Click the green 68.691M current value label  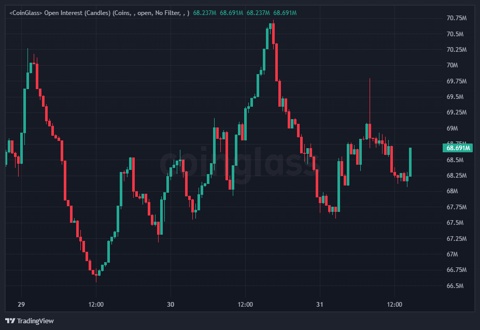click(457, 148)
